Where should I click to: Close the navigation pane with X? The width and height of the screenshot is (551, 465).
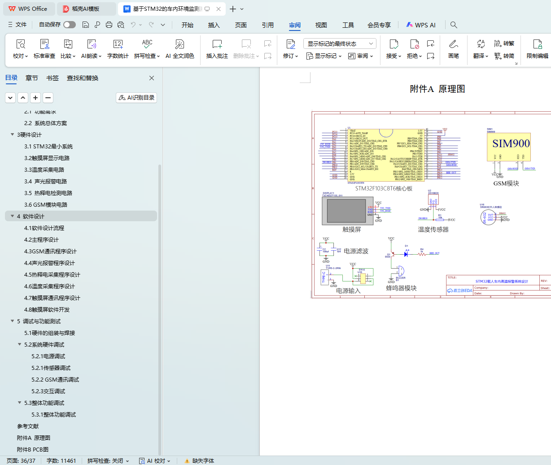152,78
